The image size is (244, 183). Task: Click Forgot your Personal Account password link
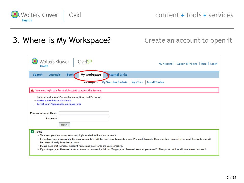coord(59,104)
